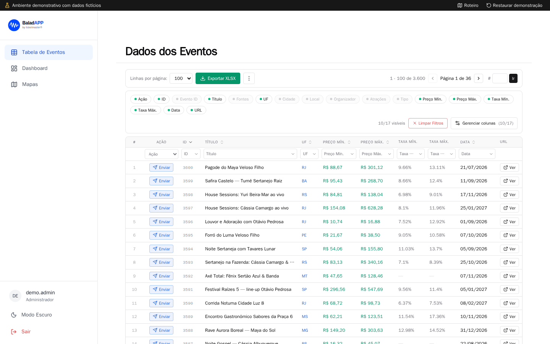This screenshot has width=550, height=344.
Task: Click Limpar Filtros button
Action: click(x=428, y=123)
